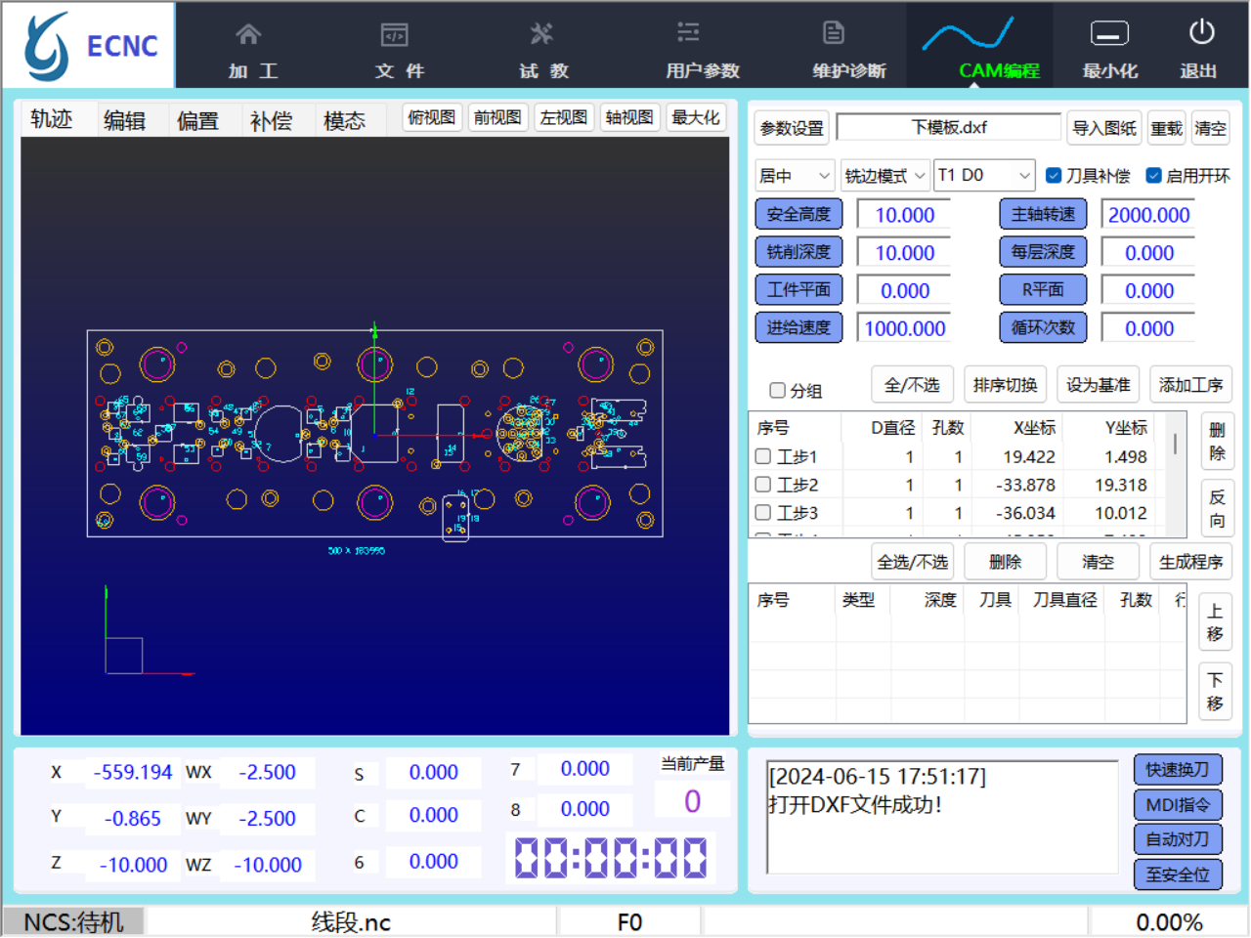The image size is (1251, 938).
Task: Enable the 分组 checkbox
Action: 778,391
